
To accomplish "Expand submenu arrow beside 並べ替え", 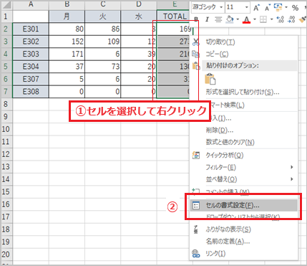I will pyautogui.click(x=292, y=179).
